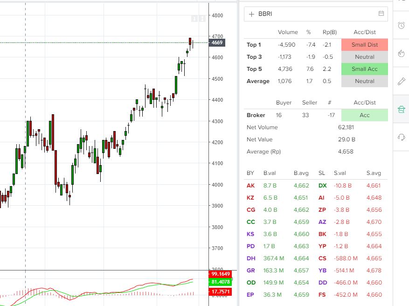Screen dimensions: 409x306
Task: Select buyer broker AK
Action: click(x=250, y=186)
